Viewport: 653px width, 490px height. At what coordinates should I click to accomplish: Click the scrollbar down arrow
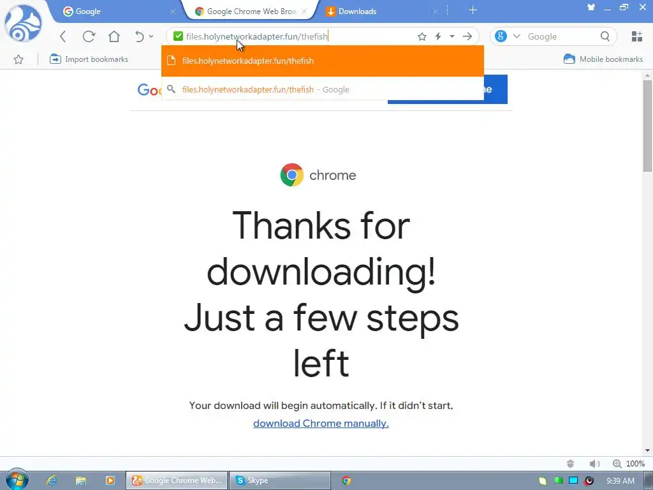point(647,450)
